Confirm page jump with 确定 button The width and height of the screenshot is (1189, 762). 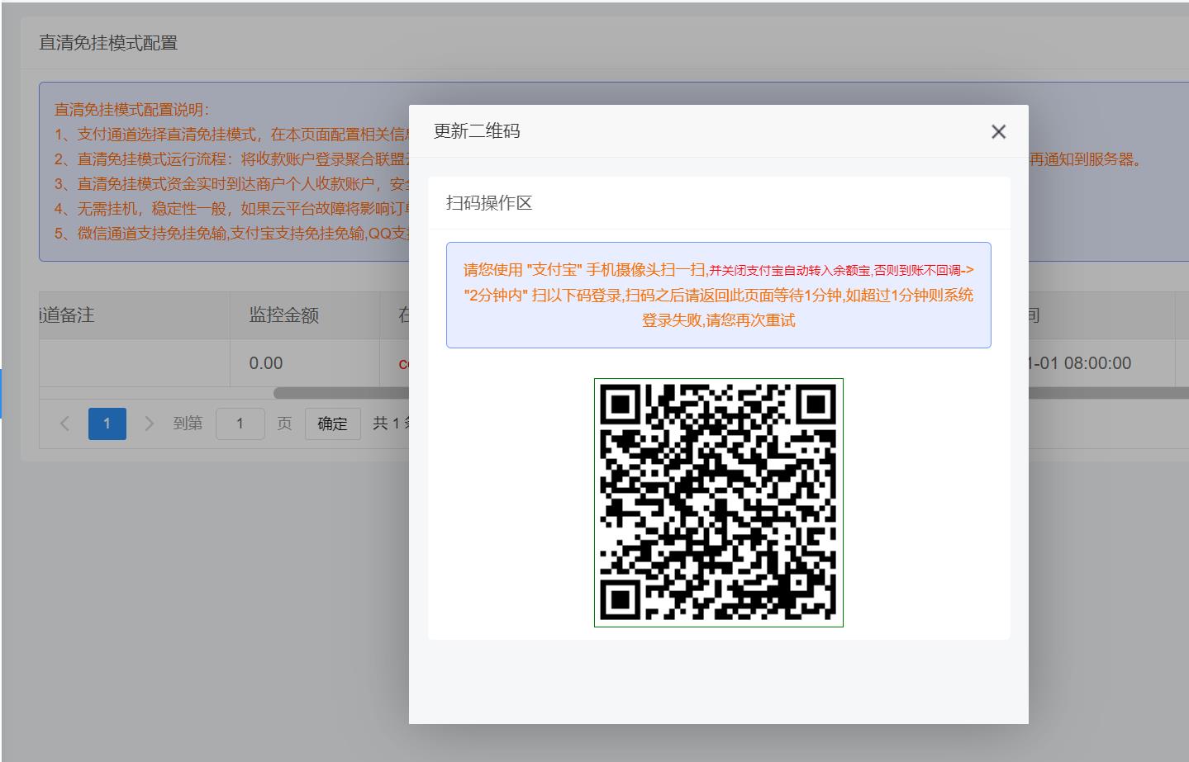[x=332, y=424]
